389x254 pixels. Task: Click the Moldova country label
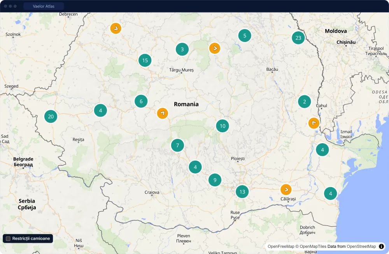[336, 31]
